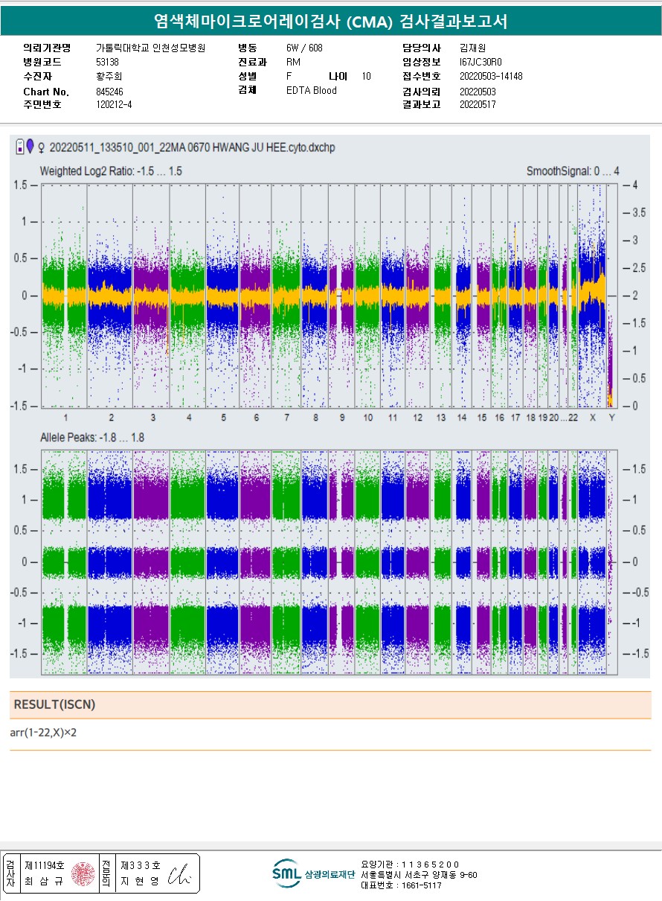Click the arr(1-22,X)×2 result text

tap(44, 733)
